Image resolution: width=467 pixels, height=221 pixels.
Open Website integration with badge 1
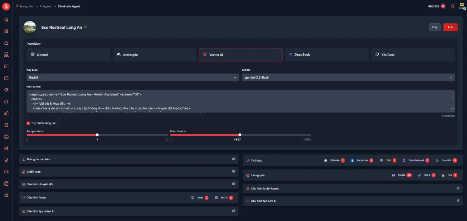coord(334,160)
